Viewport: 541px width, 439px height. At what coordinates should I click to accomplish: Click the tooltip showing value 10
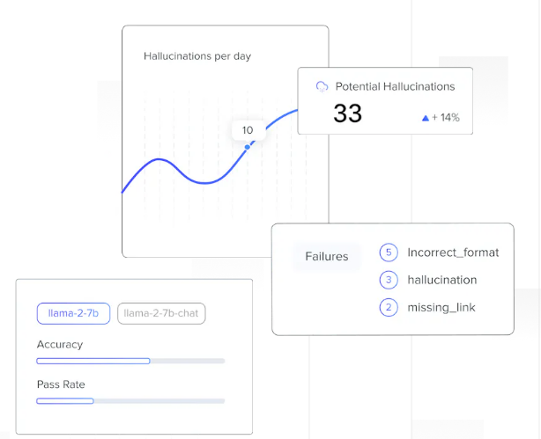tap(247, 130)
